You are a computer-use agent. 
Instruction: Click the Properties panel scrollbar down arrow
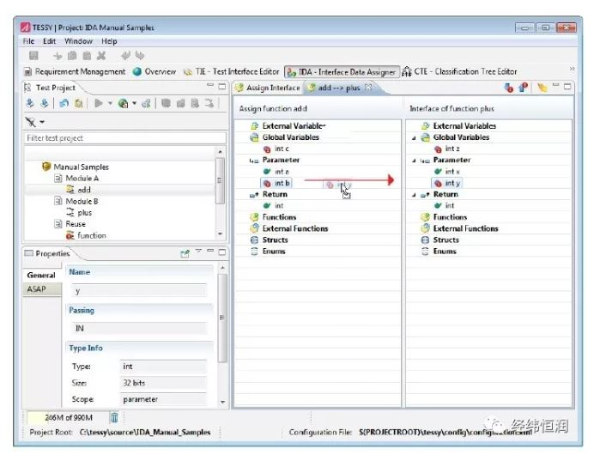pos(223,402)
